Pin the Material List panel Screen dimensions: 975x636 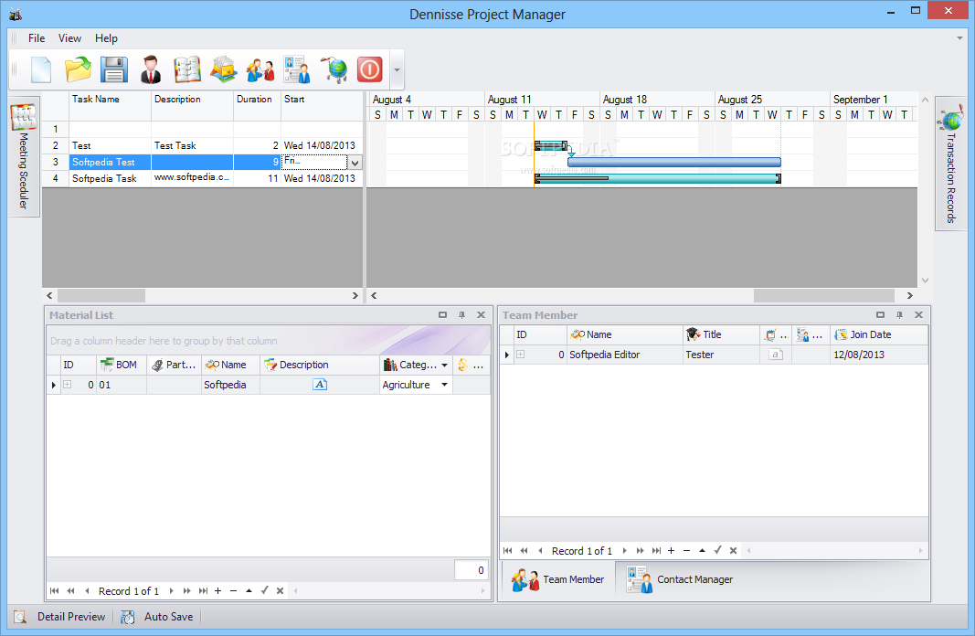462,315
